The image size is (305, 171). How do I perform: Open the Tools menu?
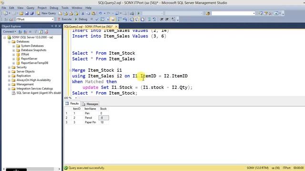click(65, 8)
